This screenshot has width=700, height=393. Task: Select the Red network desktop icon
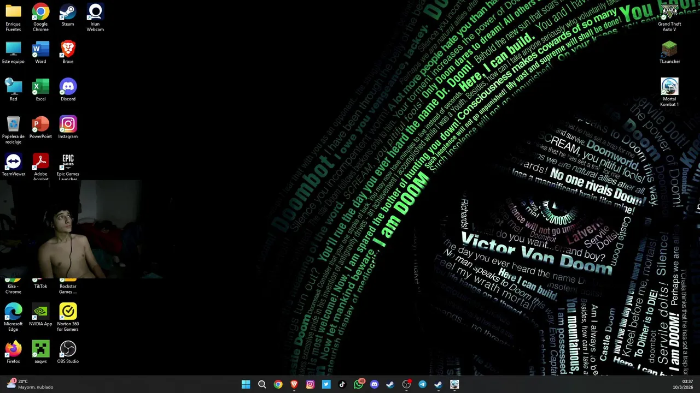13,90
